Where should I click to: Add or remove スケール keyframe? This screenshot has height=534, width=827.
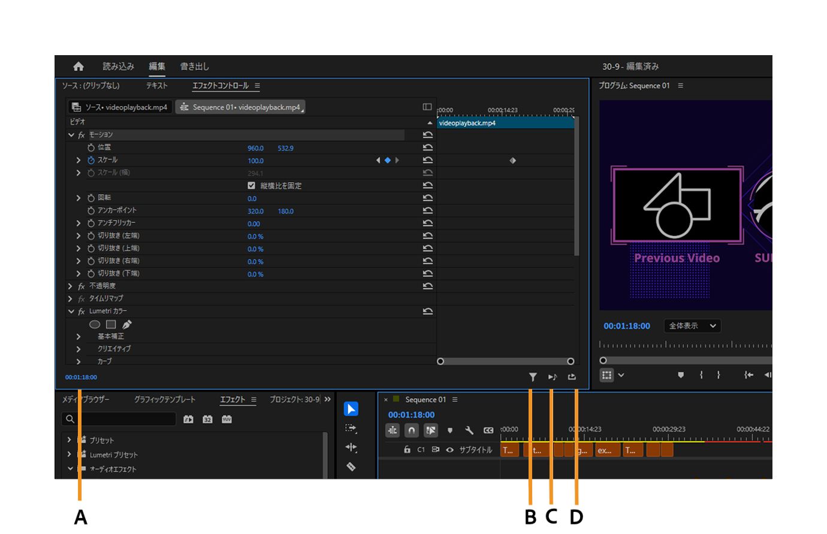pos(388,160)
